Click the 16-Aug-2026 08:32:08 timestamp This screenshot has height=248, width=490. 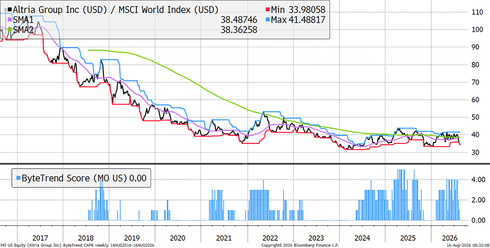click(468, 246)
